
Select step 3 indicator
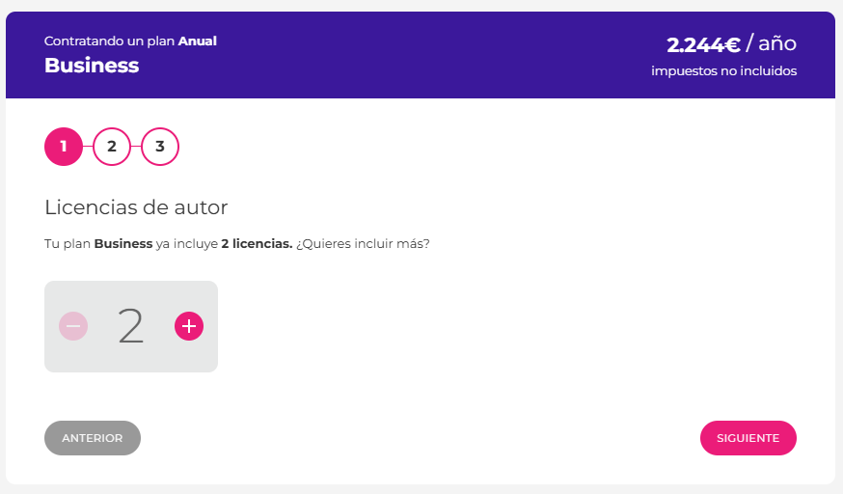point(160,147)
